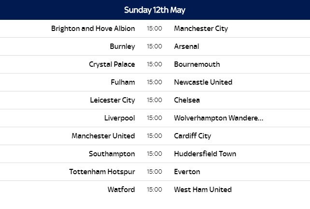
Task: Open the Newcastle United team link
Action: tap(203, 82)
